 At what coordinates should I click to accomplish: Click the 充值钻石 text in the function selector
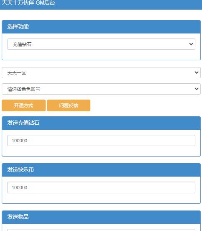(x=22, y=44)
